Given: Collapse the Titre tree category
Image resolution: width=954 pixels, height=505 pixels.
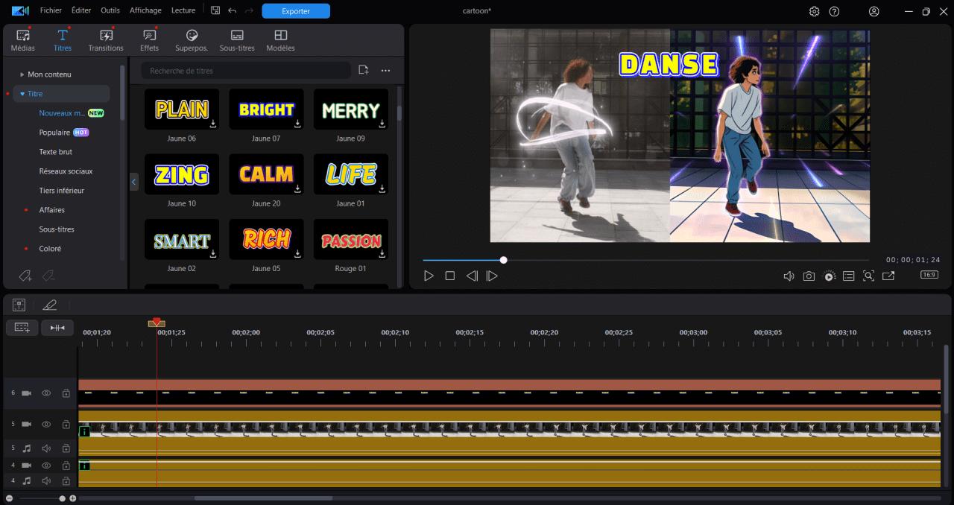Looking at the screenshot, I should pyautogui.click(x=22, y=94).
